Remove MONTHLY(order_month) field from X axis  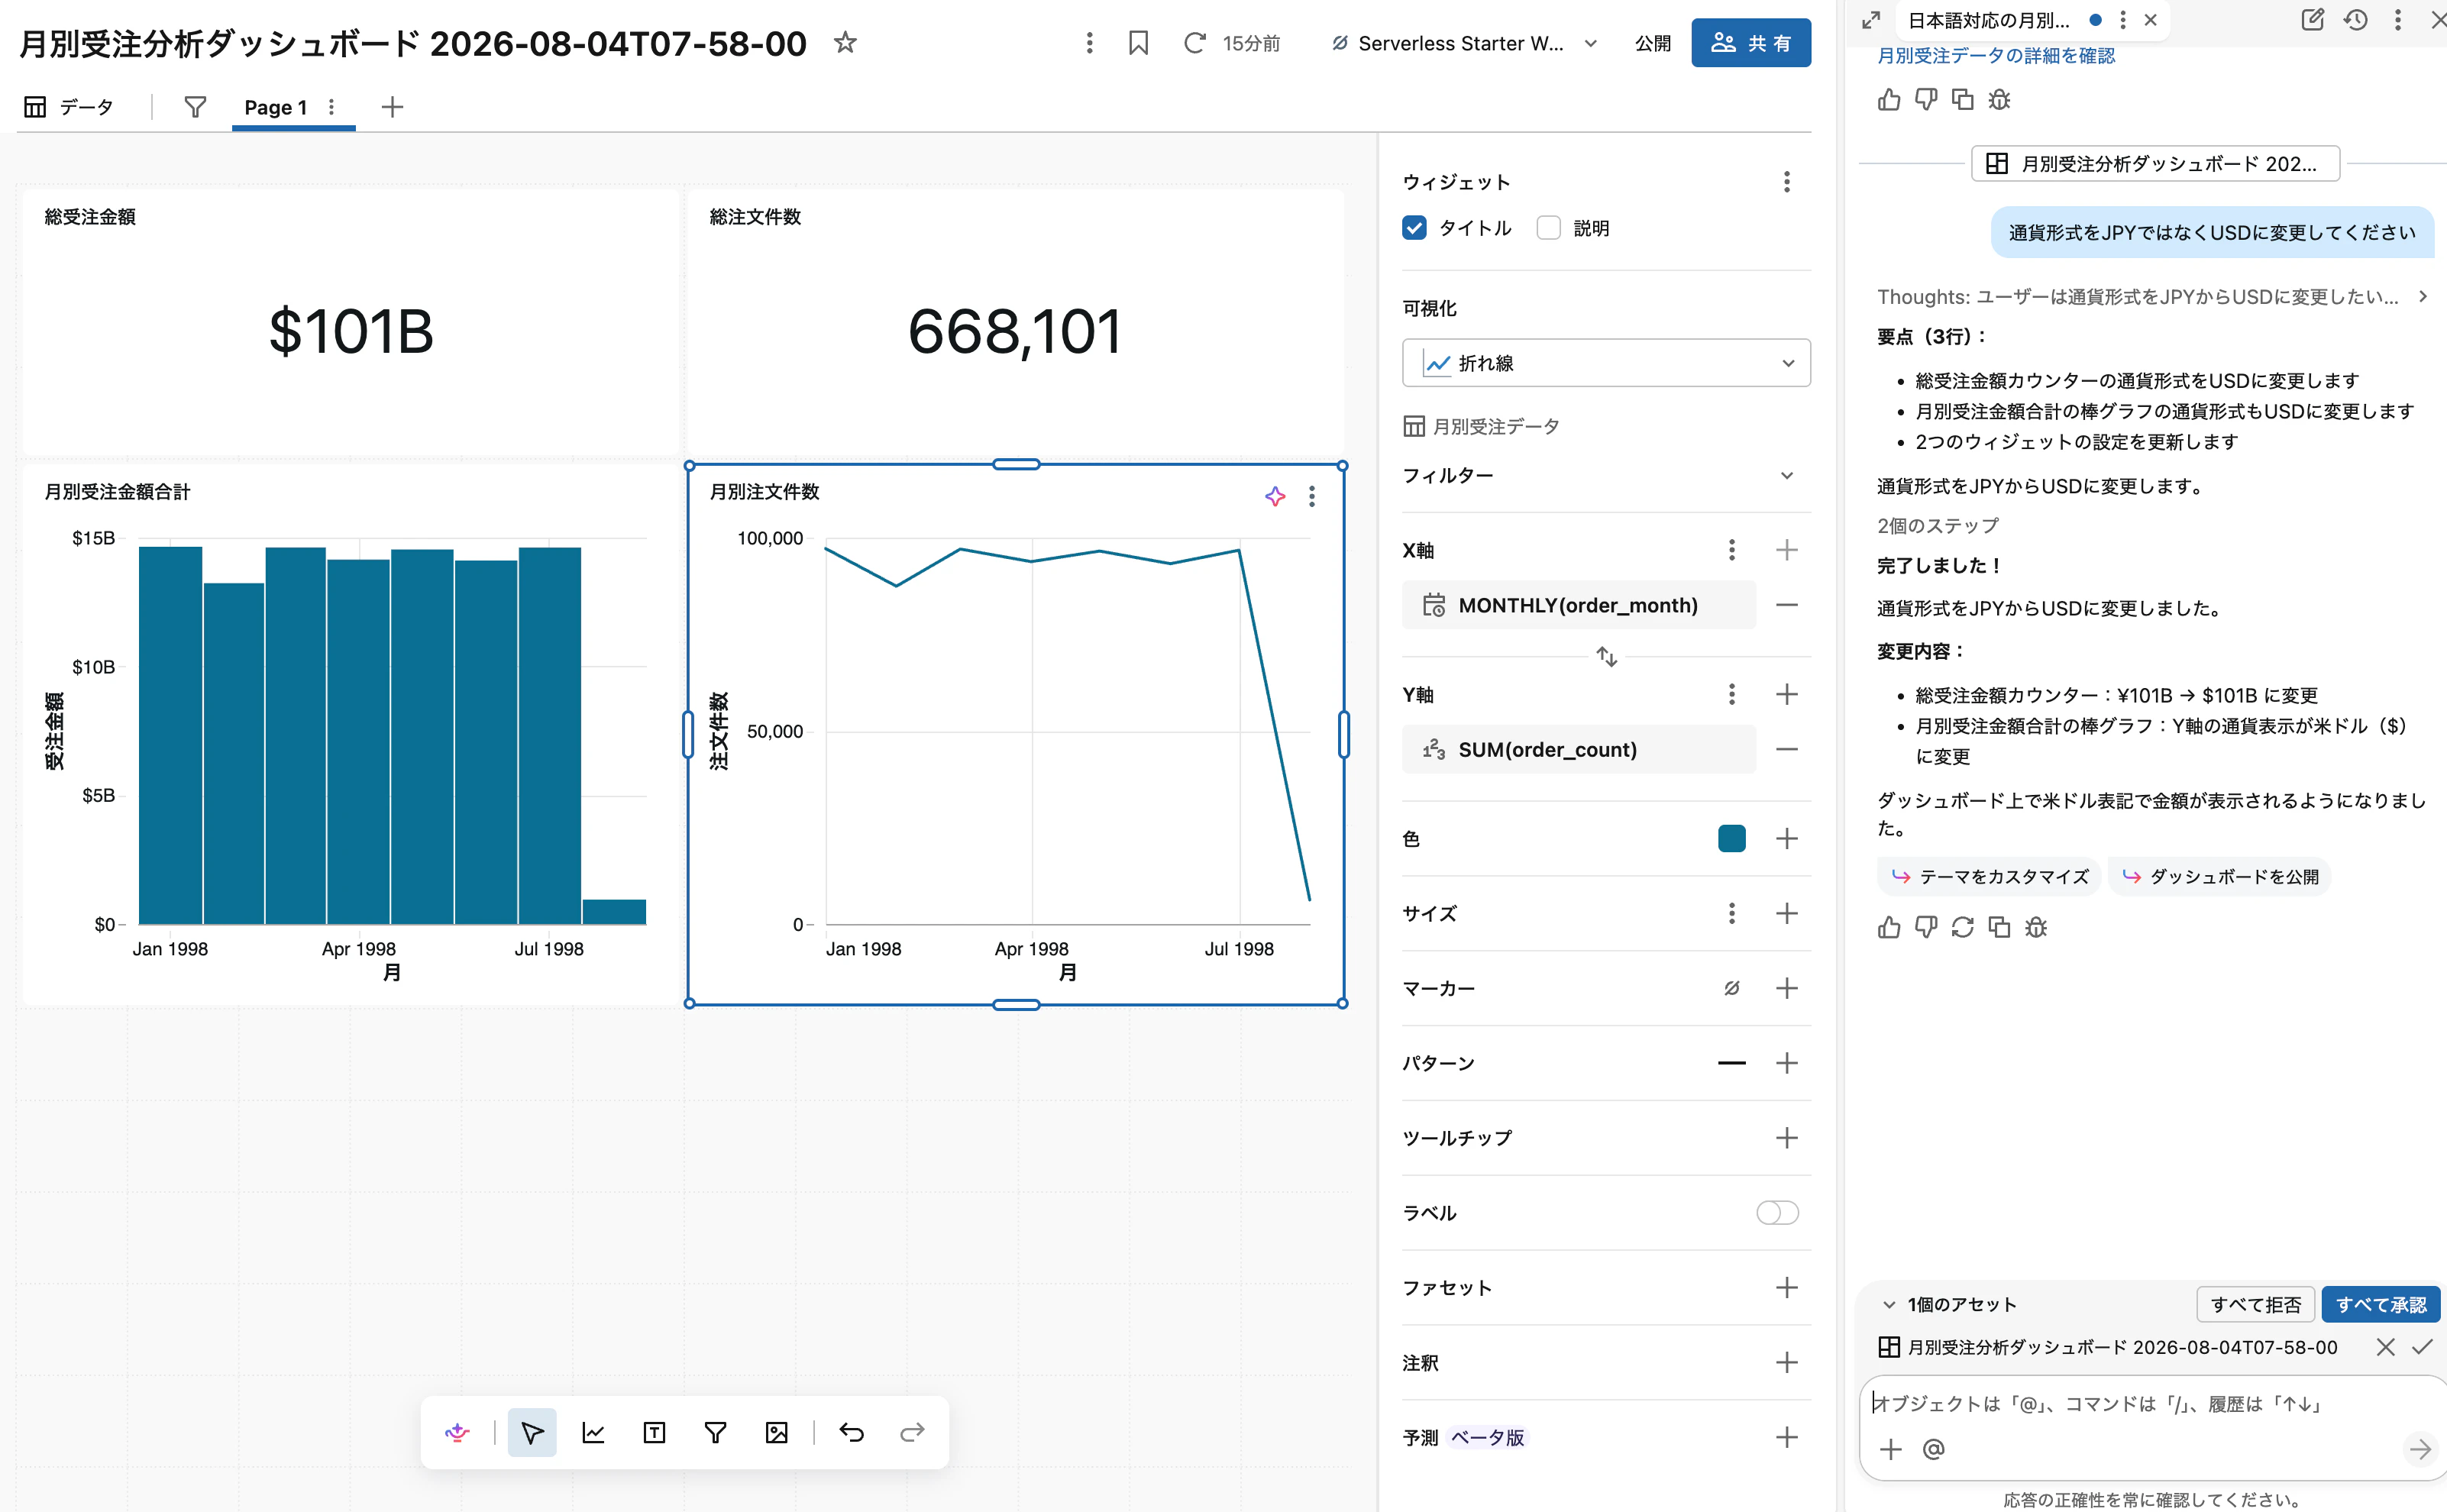tap(1786, 605)
